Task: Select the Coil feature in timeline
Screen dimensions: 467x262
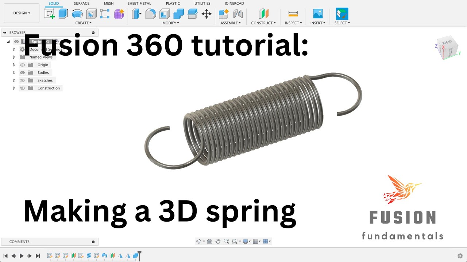Action: click(89, 256)
